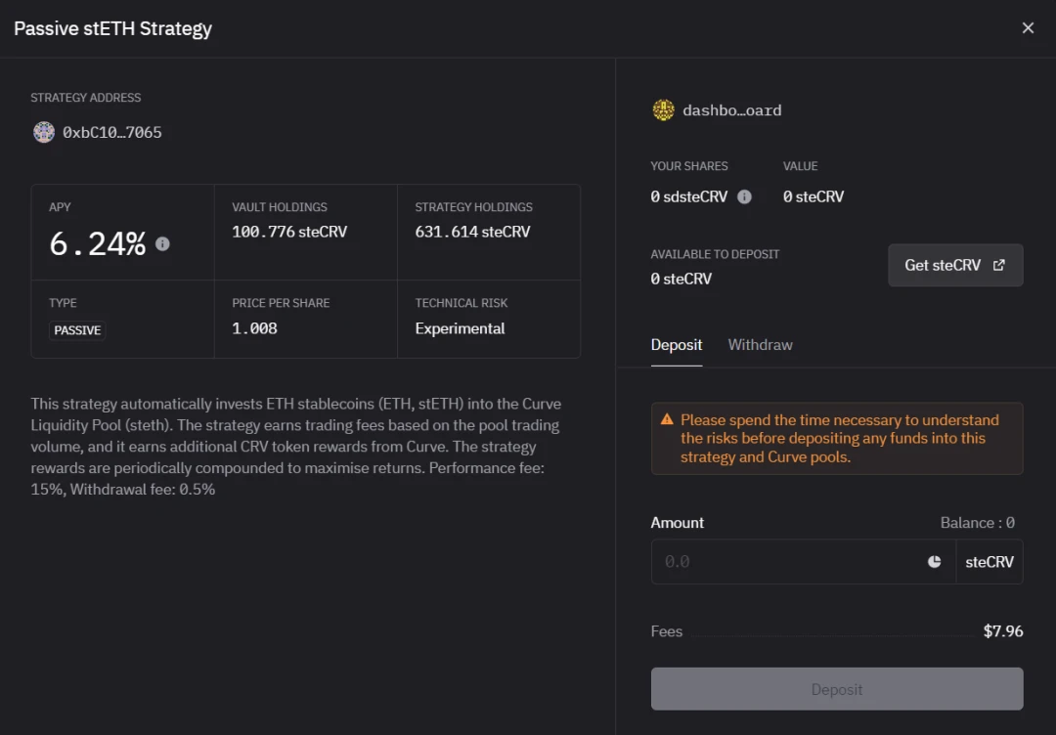Select the Deposit tab
Screen dimensions: 1056x735
click(x=677, y=345)
